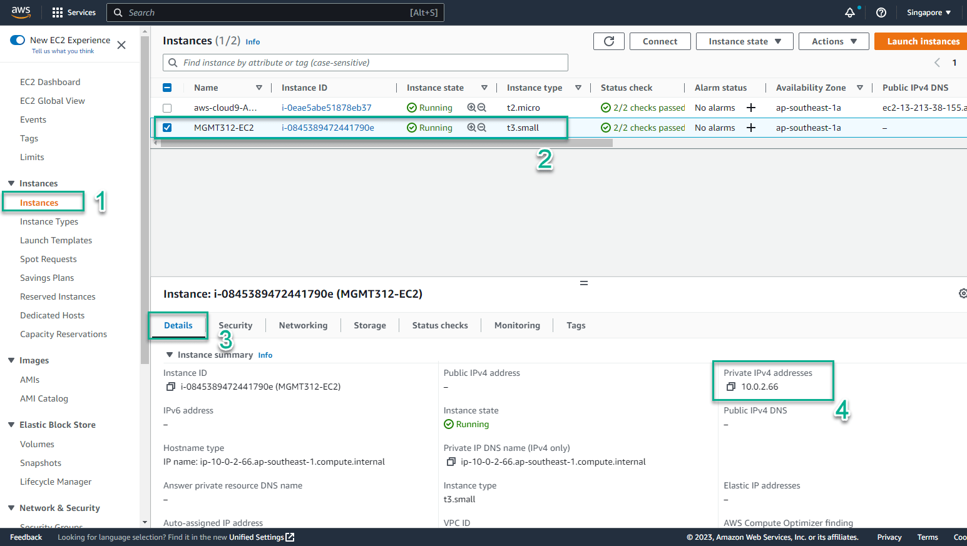Image resolution: width=967 pixels, height=546 pixels.
Task: Click the Launch instances button
Action: click(921, 41)
